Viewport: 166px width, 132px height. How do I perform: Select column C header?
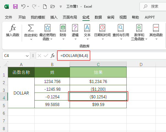pyautogui.click(x=98, y=64)
